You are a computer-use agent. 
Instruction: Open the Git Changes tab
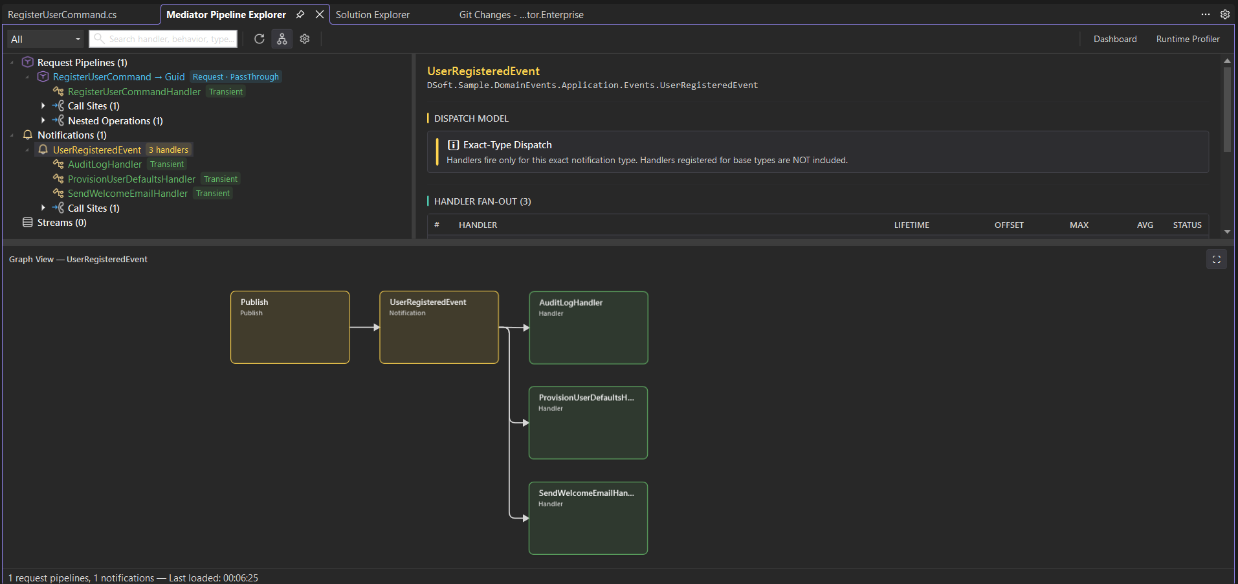(522, 14)
